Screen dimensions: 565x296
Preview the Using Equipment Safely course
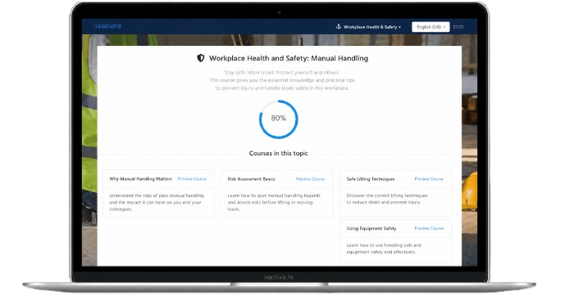(x=429, y=228)
